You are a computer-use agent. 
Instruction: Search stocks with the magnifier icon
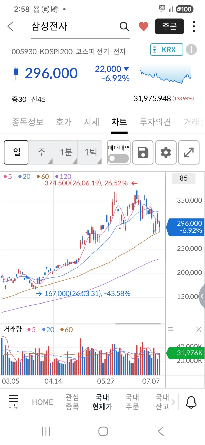tap(124, 26)
